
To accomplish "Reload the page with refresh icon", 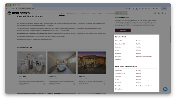I will (13, 9).
